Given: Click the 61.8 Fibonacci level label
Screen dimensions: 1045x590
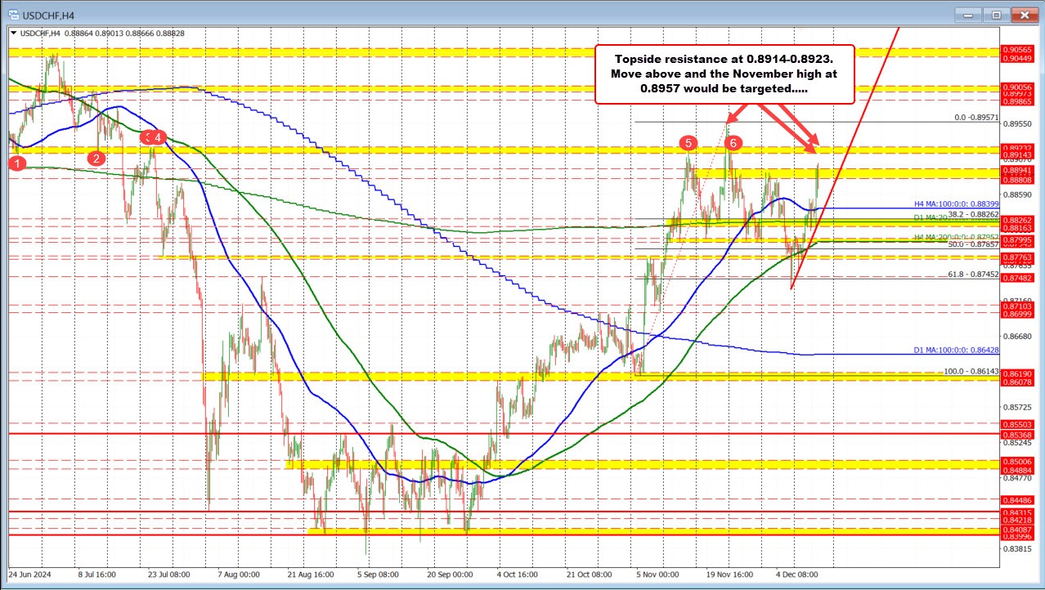Looking at the screenshot, I should click(974, 275).
